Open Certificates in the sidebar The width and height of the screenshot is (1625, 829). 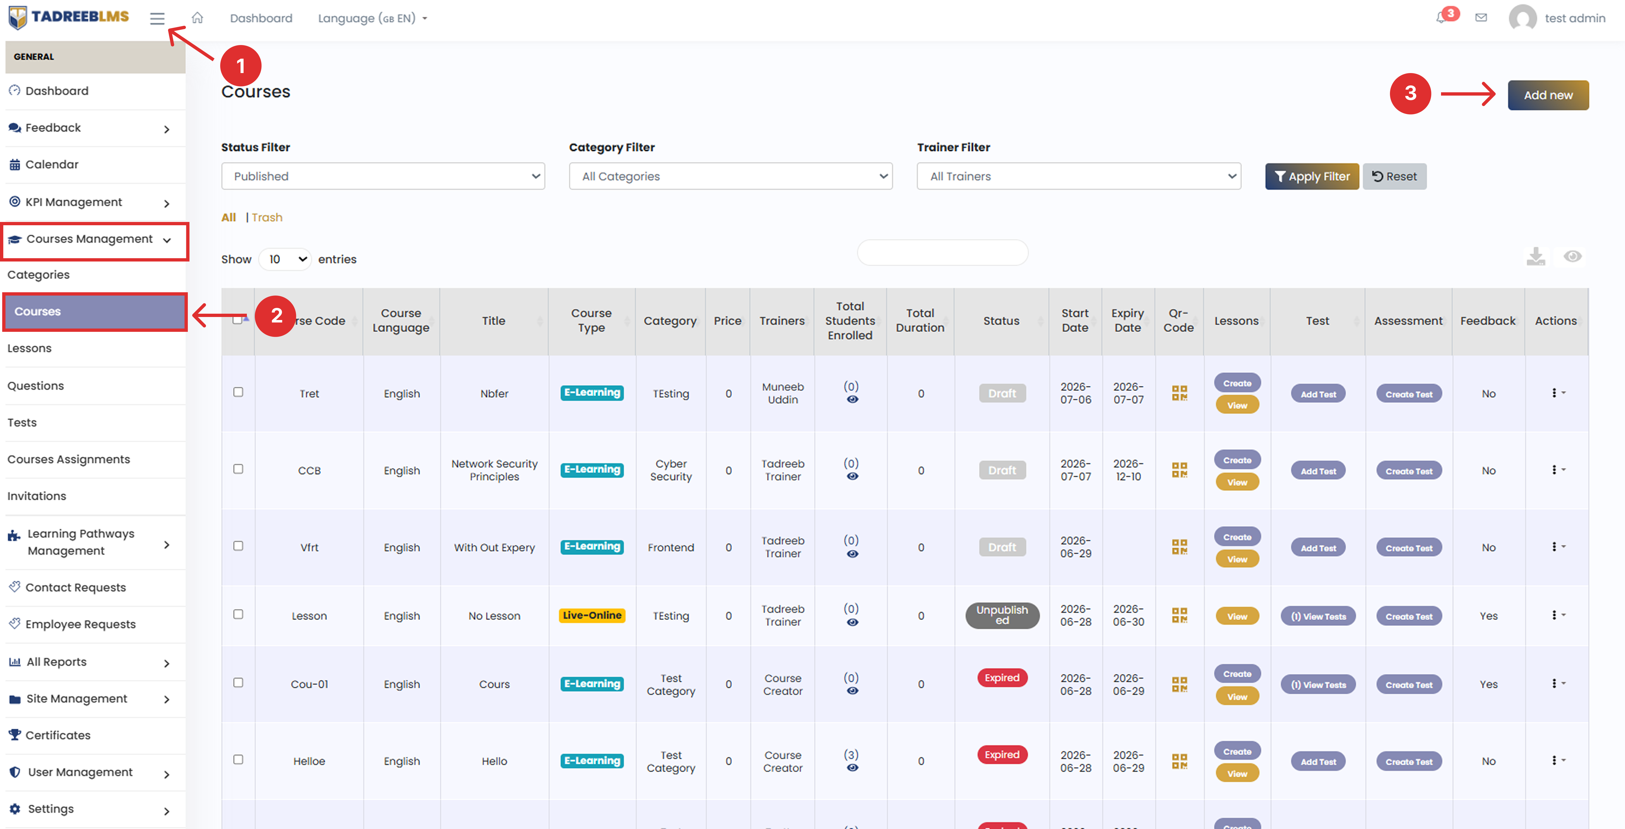coord(95,736)
